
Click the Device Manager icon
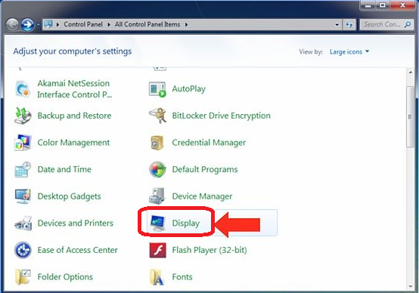(157, 196)
